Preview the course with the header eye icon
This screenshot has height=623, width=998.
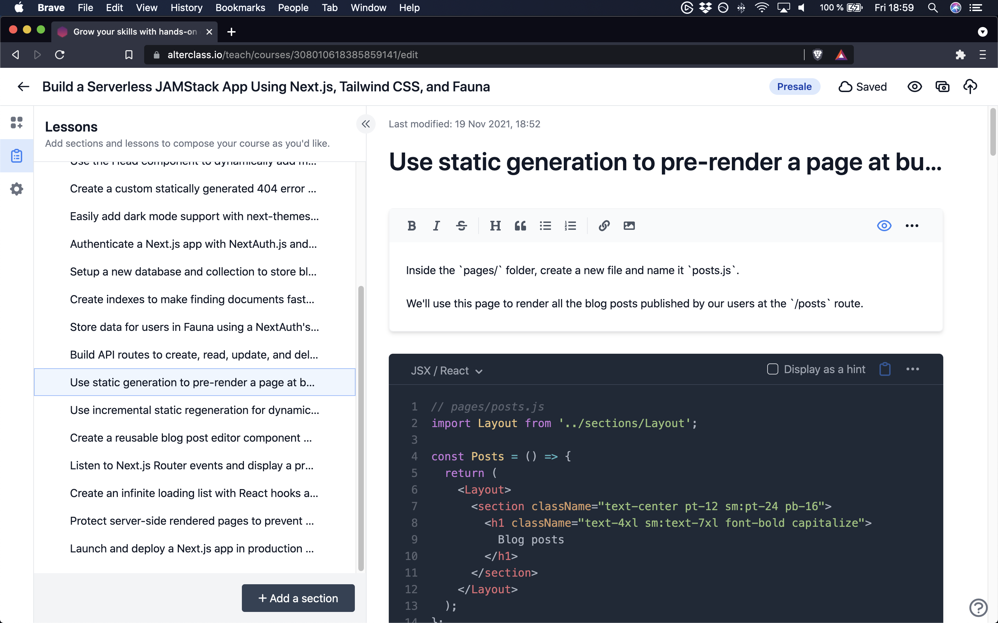(x=914, y=87)
